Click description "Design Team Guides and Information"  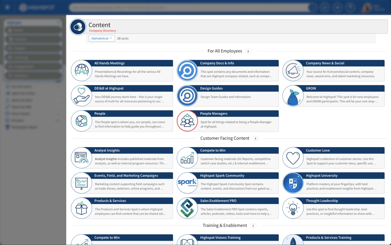226,97
